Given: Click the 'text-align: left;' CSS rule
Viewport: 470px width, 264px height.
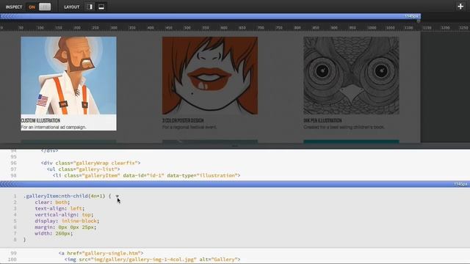Looking at the screenshot, I should tap(59, 208).
